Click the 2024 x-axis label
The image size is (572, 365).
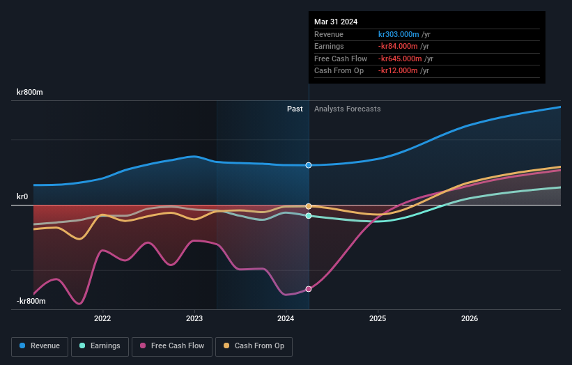pos(286,318)
